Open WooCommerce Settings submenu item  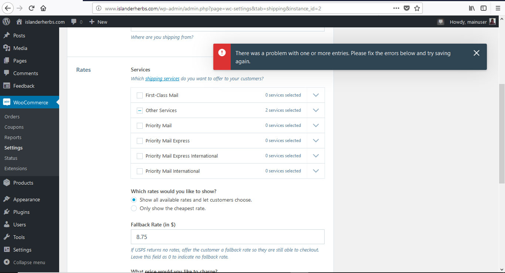13,148
